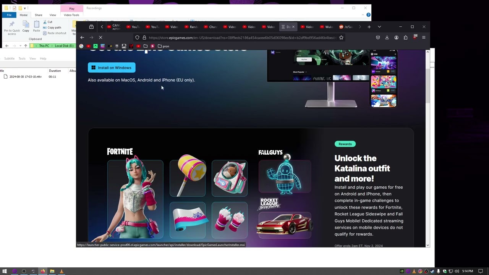The width and height of the screenshot is (489, 275).
Task: Select the star hammer pickaxe card
Action: click(188, 178)
